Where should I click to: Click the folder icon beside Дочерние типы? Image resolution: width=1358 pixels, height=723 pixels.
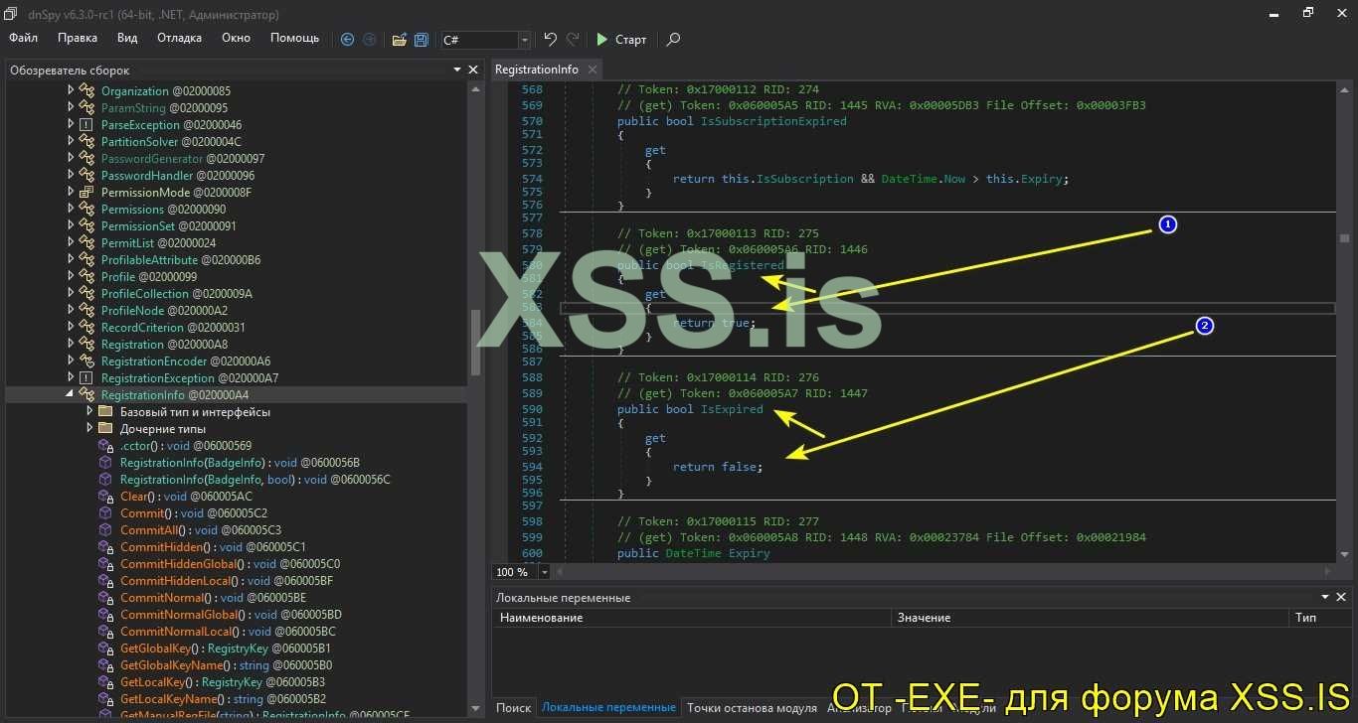pyautogui.click(x=105, y=429)
